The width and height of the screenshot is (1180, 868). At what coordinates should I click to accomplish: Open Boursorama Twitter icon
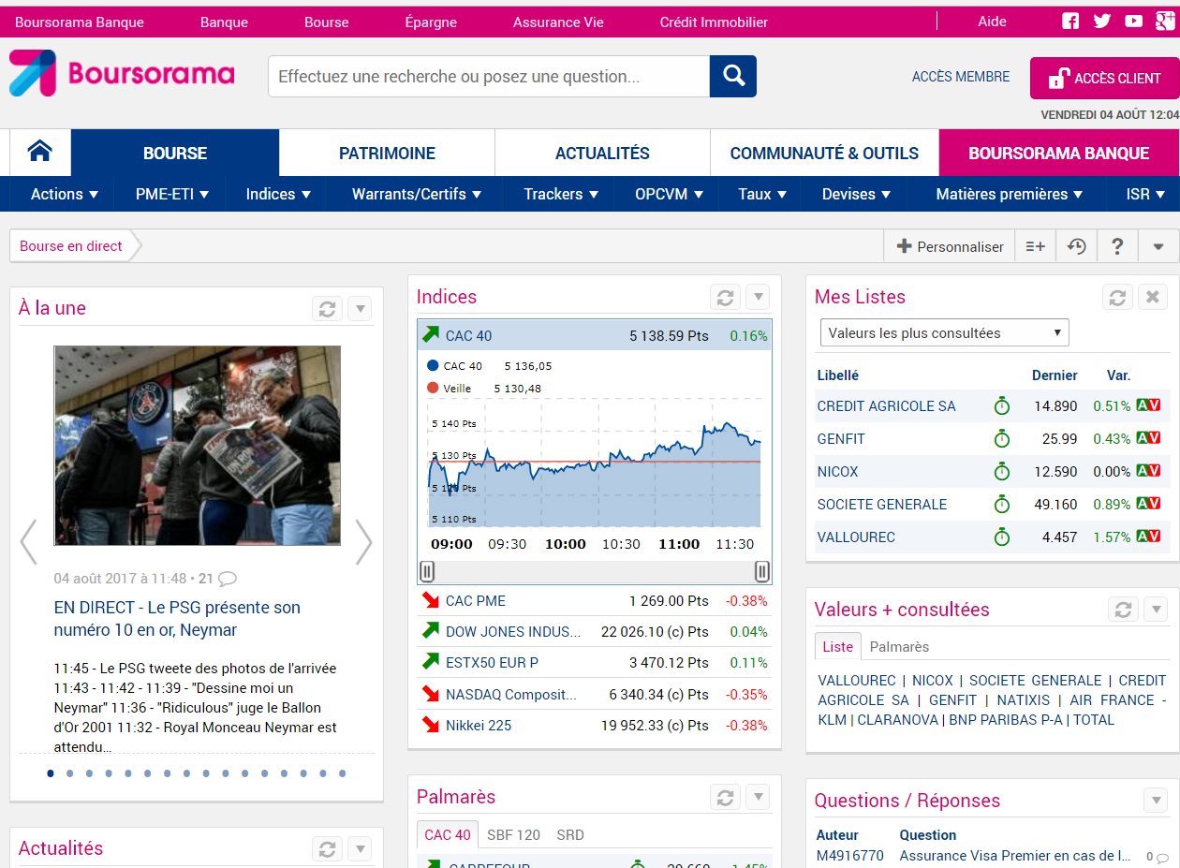coord(1102,22)
